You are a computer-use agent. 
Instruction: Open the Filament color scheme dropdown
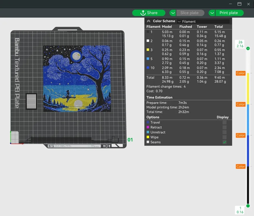point(203,21)
